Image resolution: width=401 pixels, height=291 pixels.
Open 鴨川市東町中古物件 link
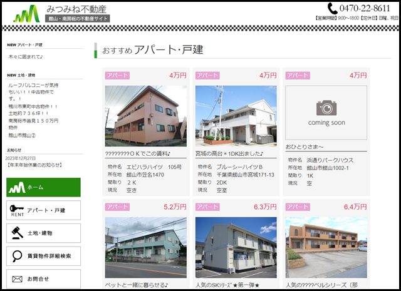(x=33, y=110)
